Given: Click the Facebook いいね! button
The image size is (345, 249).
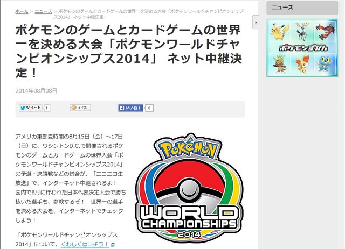Looking at the screenshot, I should point(130,108).
